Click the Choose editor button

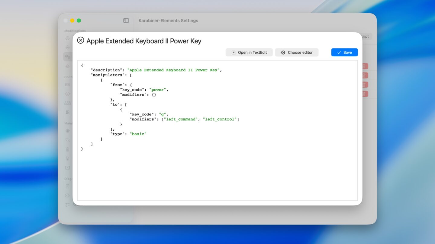pos(297,52)
